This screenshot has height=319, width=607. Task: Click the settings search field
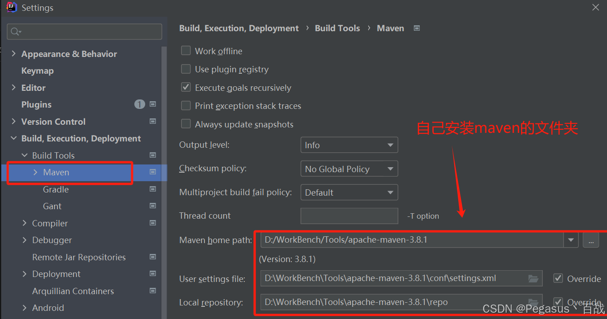84,32
